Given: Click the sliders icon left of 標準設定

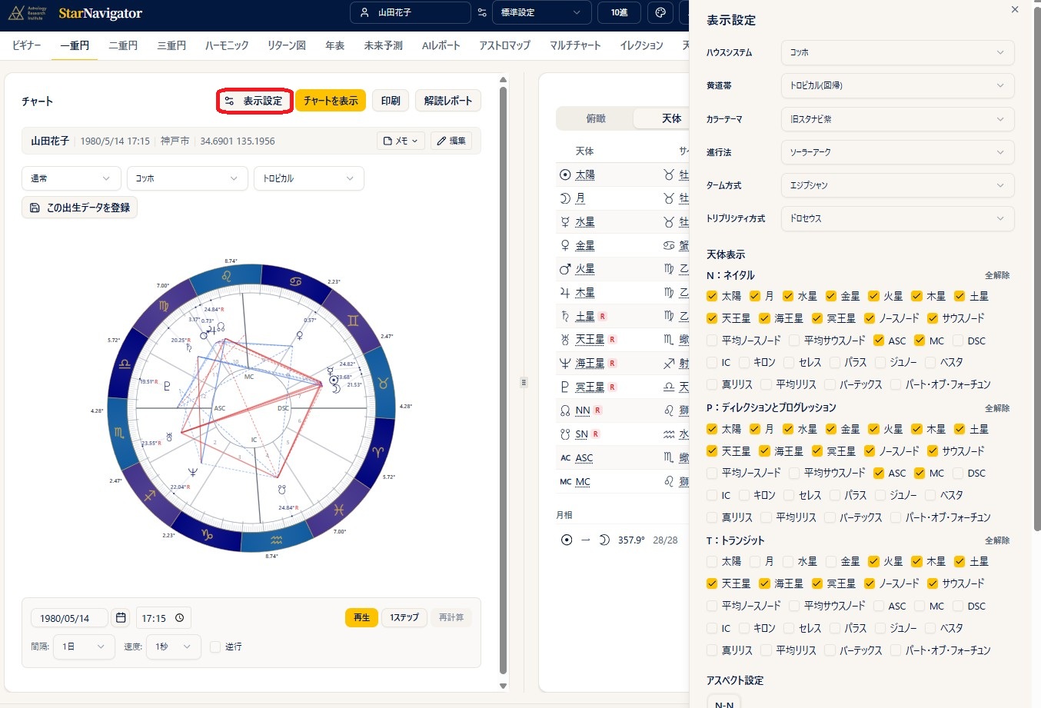Looking at the screenshot, I should click(482, 13).
